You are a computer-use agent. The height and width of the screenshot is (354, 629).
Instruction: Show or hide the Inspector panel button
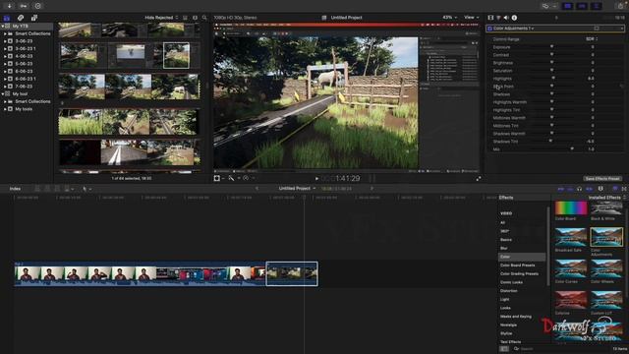[597, 6]
